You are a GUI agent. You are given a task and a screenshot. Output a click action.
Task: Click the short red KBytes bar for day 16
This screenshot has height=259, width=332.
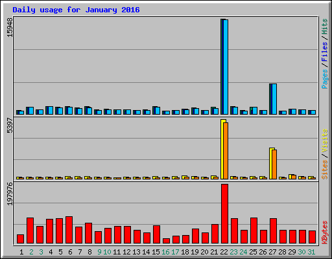coord(166,241)
